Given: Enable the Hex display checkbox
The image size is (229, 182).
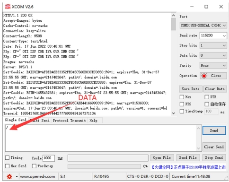Looking at the screenshot, I should (182, 97).
